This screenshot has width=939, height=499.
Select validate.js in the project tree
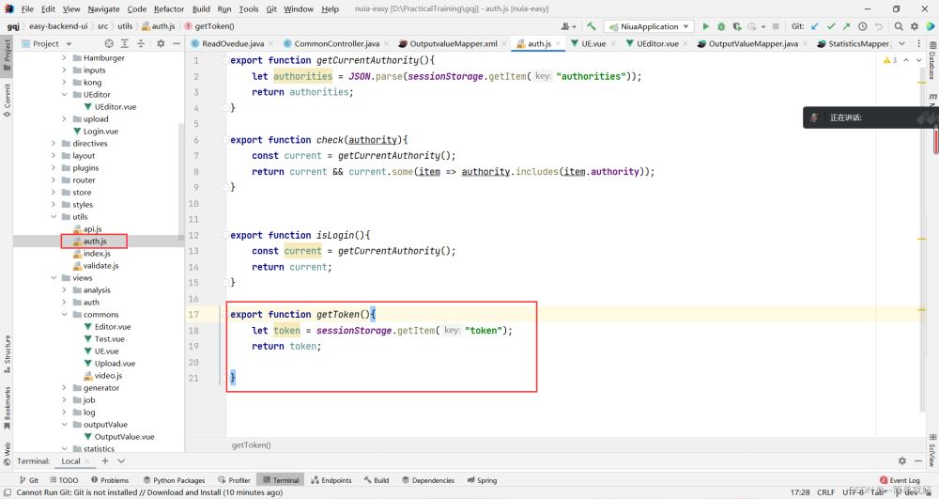(x=100, y=266)
